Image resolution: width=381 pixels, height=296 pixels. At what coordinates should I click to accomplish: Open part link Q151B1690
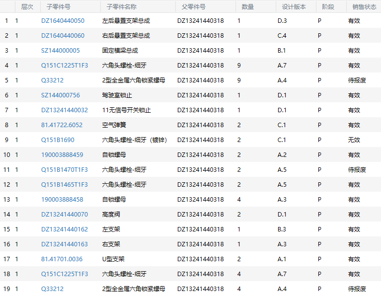(x=58, y=140)
